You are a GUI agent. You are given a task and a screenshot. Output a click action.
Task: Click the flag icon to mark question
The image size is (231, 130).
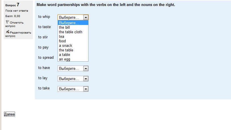click(7, 22)
